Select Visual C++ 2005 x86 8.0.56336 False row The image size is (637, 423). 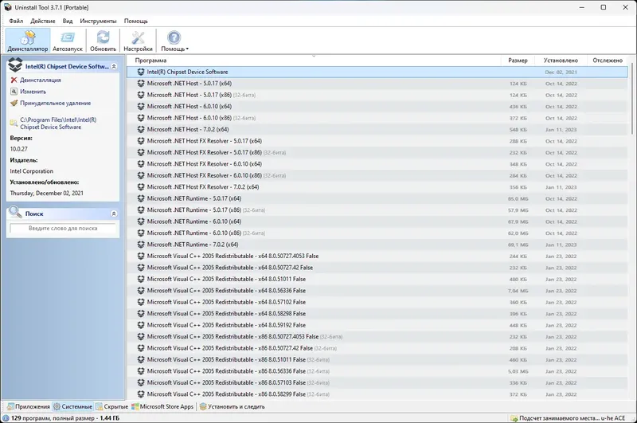[x=377, y=371]
